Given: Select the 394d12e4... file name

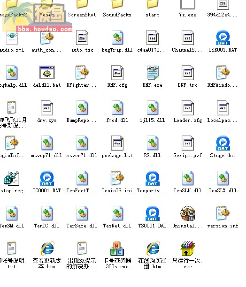Looking at the screenshot, I should coord(223,15).
